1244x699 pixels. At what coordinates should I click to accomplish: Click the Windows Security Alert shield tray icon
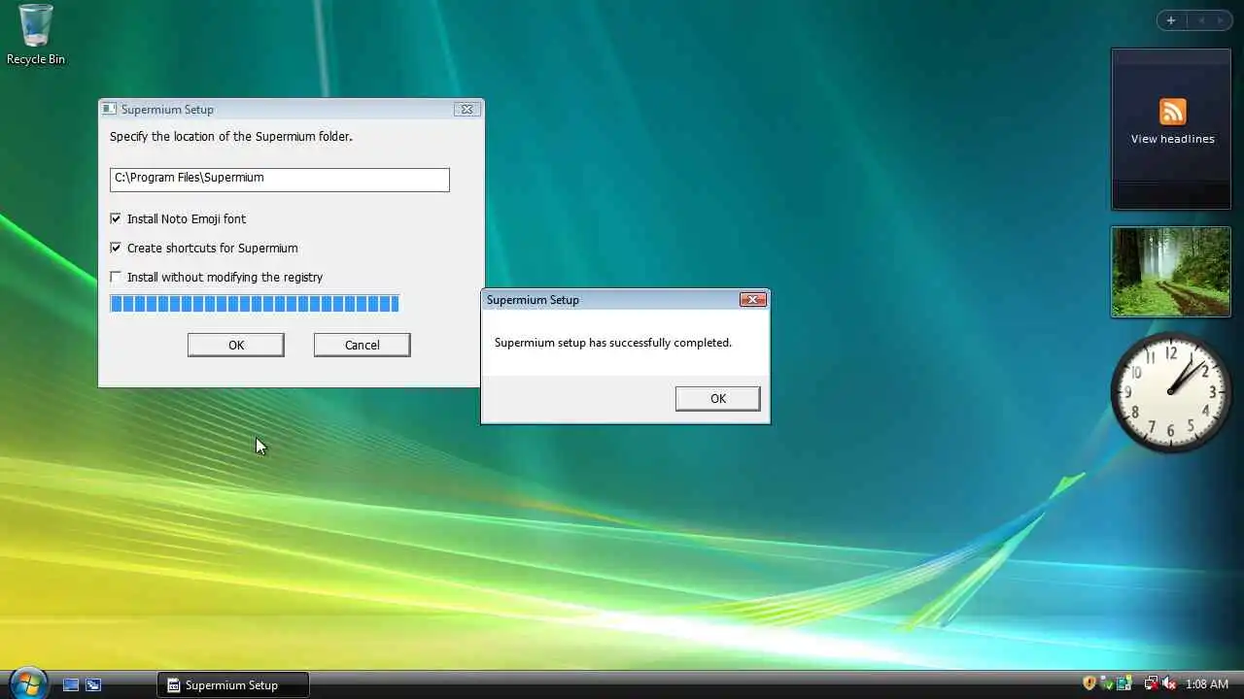[x=1089, y=683]
